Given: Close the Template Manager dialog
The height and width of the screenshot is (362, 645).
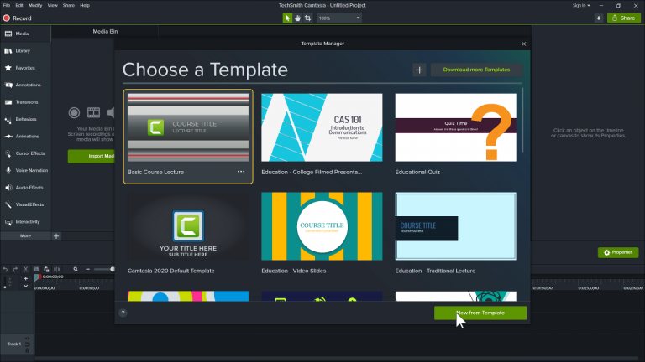Looking at the screenshot, I should (524, 44).
